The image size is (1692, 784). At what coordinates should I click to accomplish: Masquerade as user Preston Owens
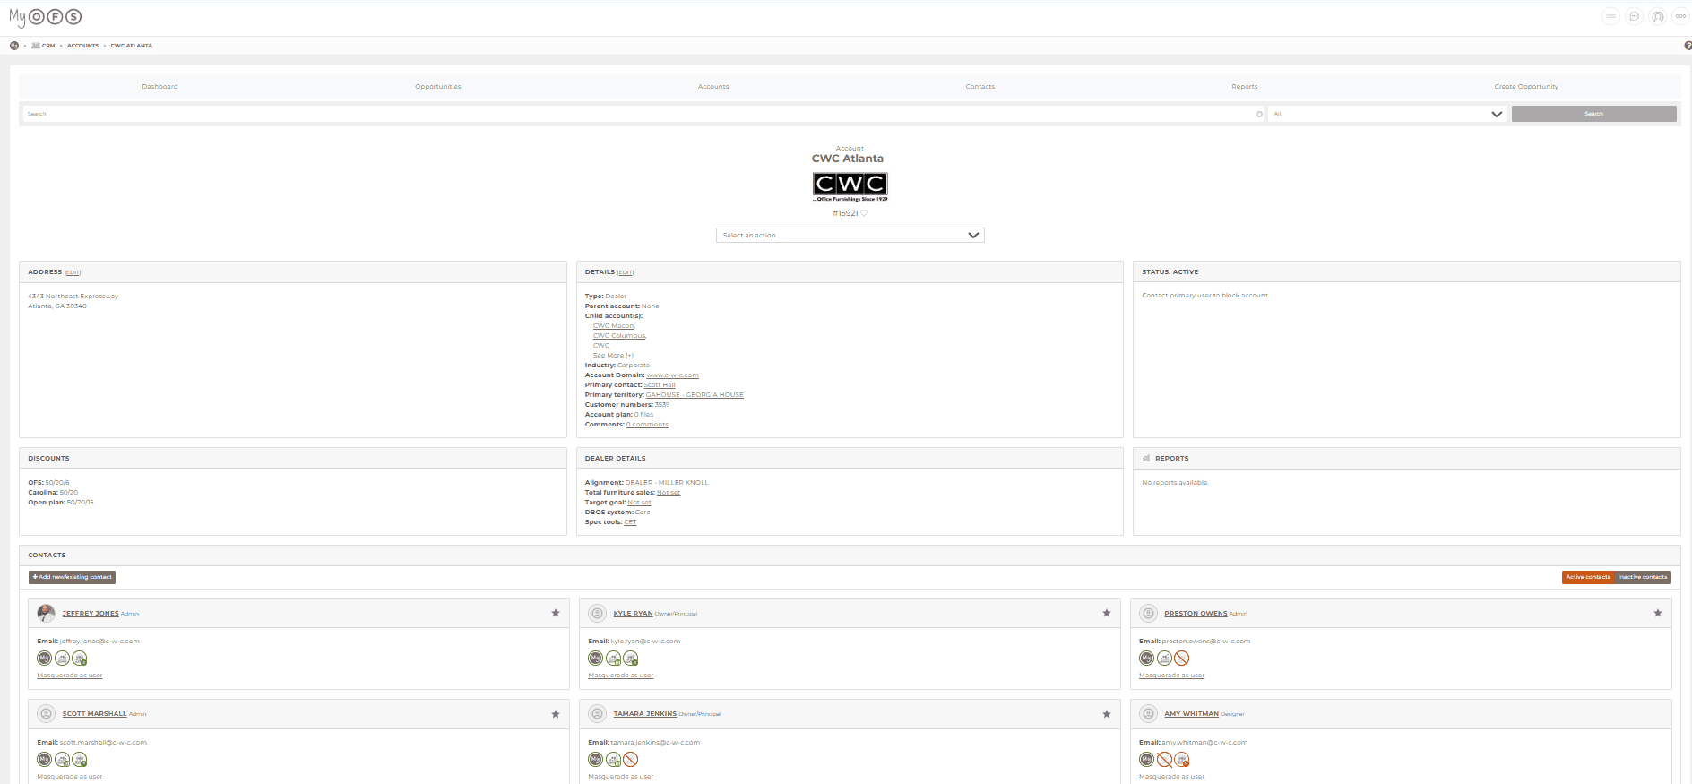[x=1171, y=676]
